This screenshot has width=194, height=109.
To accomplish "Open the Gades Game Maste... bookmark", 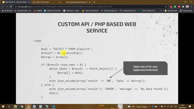I will pyautogui.click(x=90, y=11).
